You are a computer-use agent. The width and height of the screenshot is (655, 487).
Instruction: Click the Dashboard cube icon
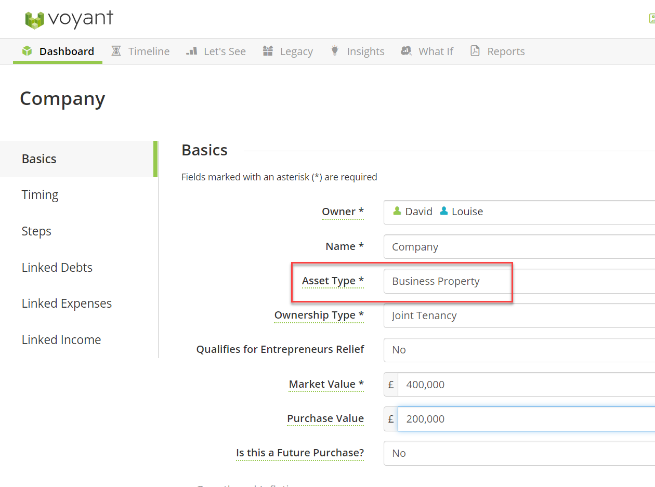27,51
